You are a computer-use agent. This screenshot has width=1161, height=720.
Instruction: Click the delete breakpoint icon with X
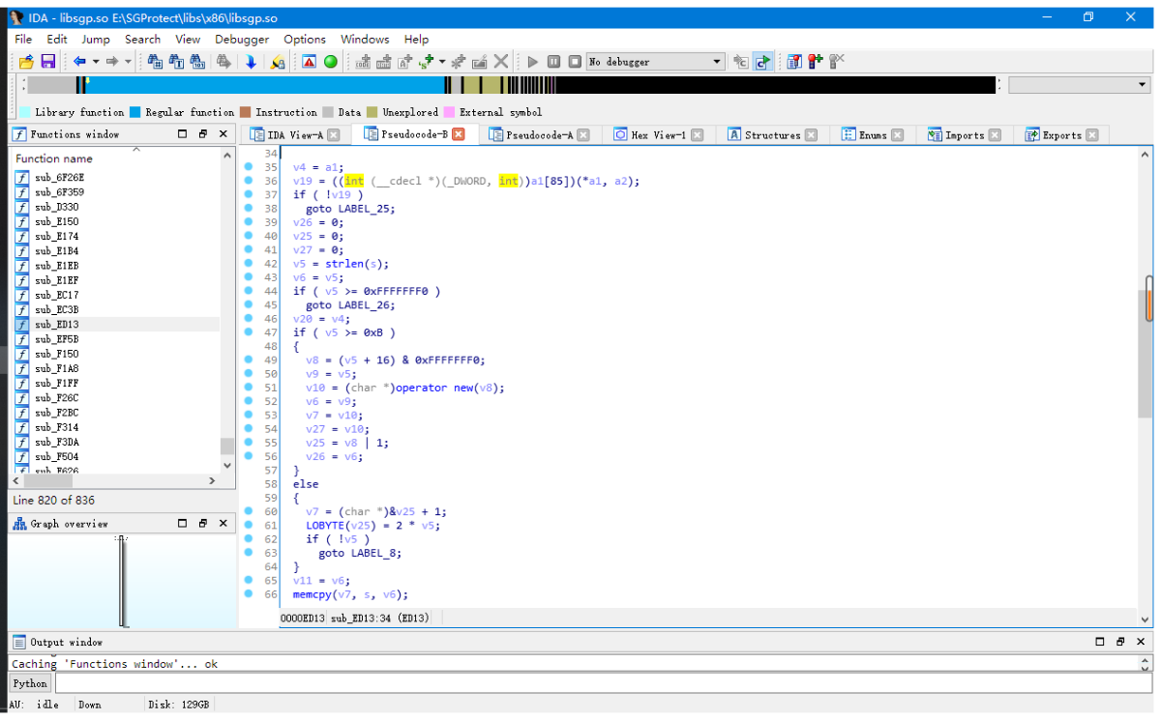[x=837, y=62]
